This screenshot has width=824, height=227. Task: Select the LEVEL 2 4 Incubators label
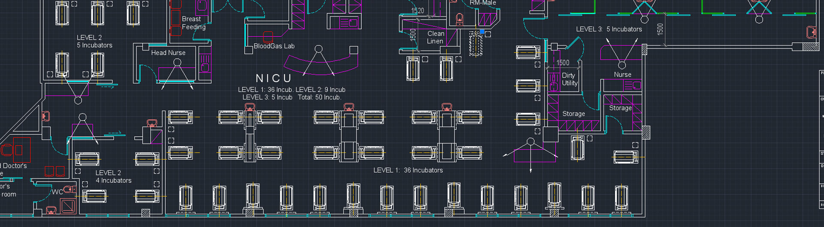coord(113,176)
